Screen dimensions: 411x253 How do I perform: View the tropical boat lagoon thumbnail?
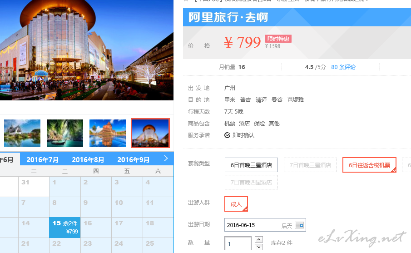point(65,133)
